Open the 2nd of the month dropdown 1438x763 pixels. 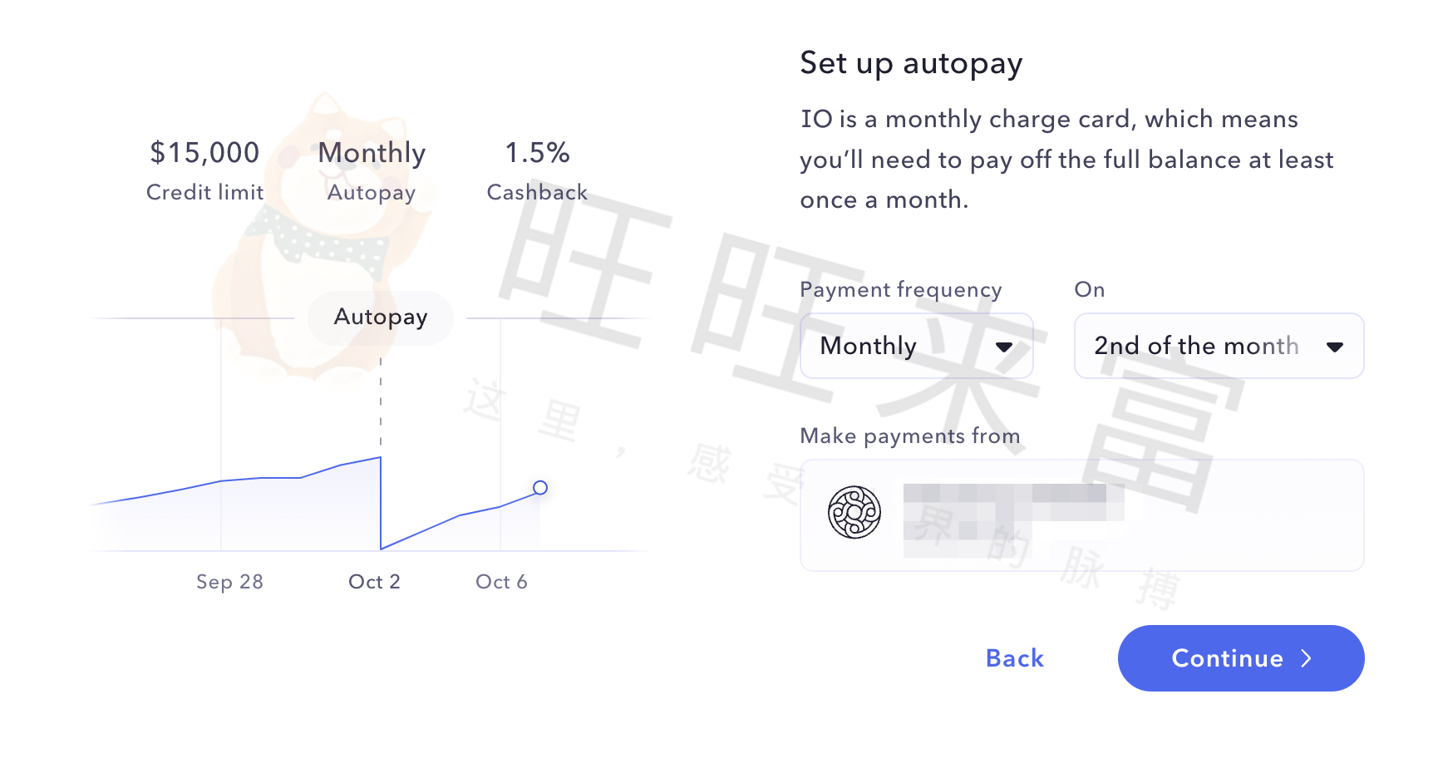tap(1219, 346)
